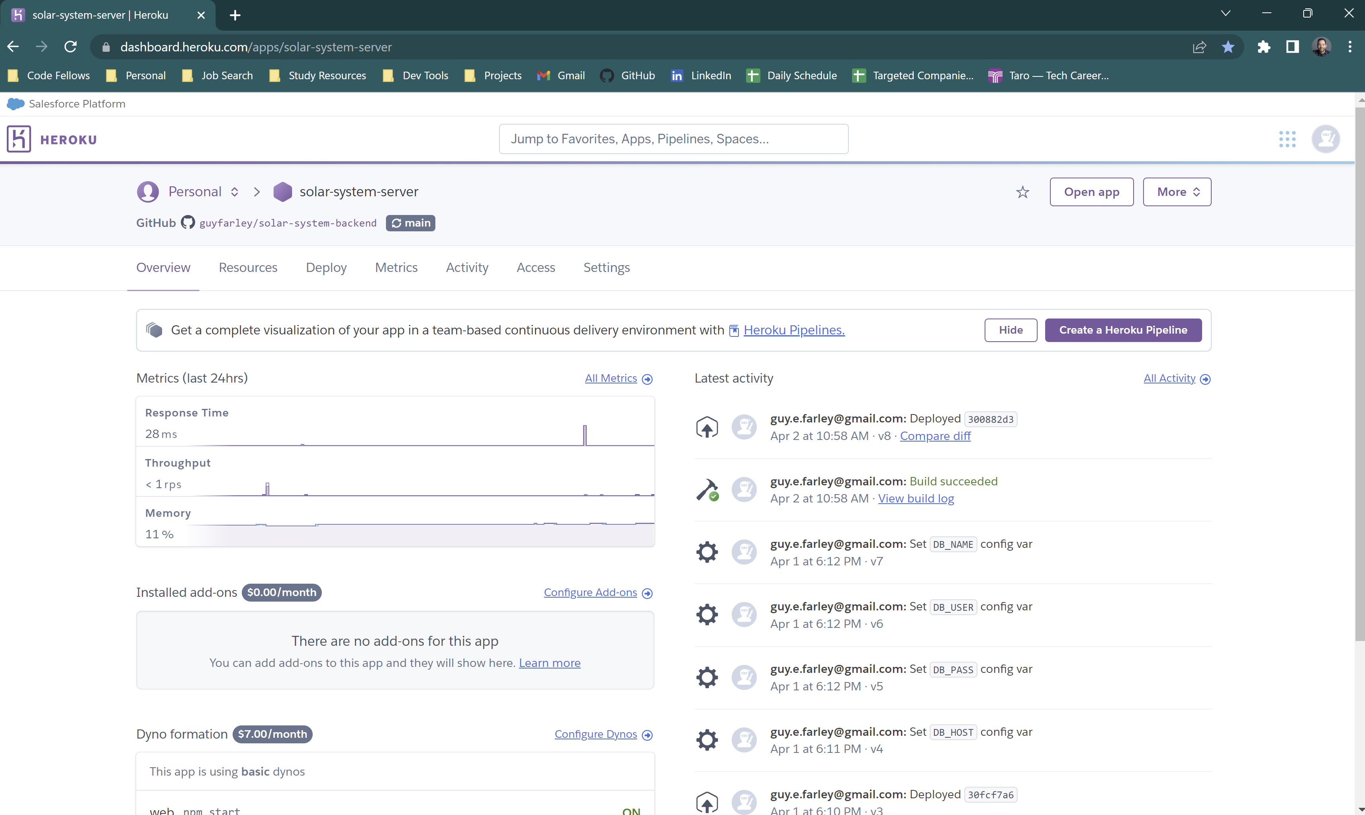Open the Dev Tools bookmark folder
The width and height of the screenshot is (1365, 815).
416,75
